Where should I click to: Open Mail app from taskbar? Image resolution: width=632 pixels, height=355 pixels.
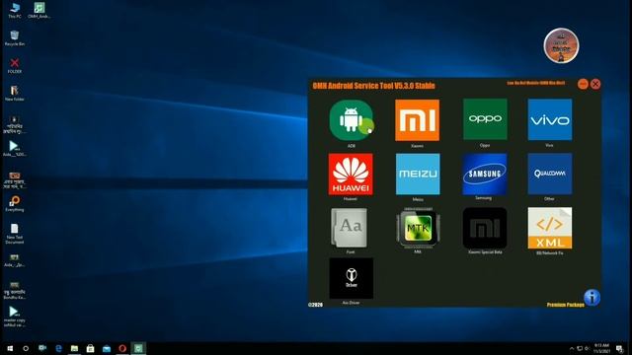(x=107, y=348)
